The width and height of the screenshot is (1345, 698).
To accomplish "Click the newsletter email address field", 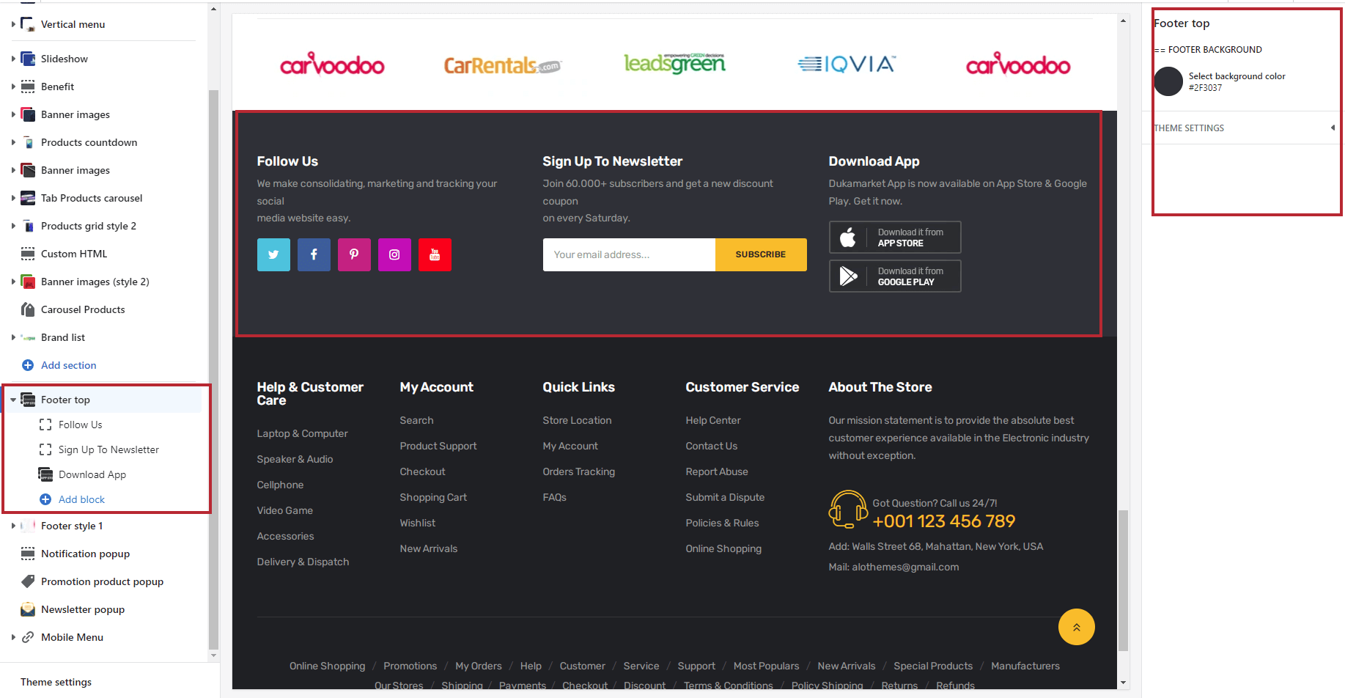I will (628, 254).
